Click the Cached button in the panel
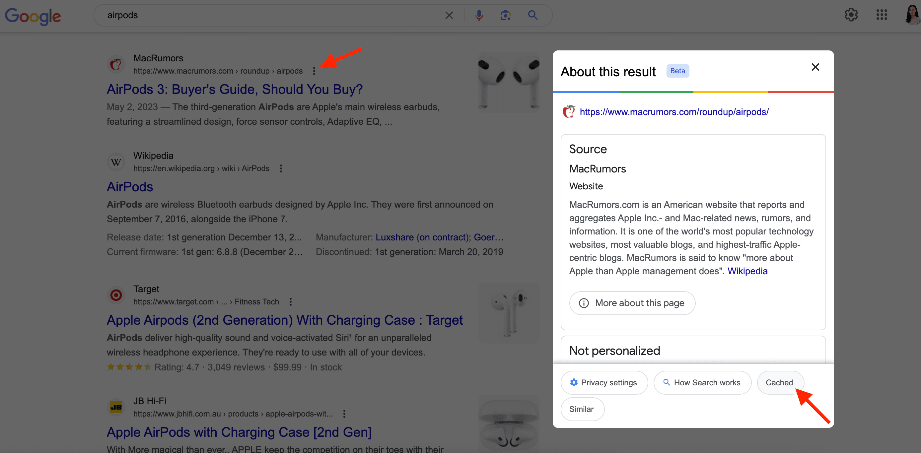Viewport: 921px width, 453px height. [779, 383]
